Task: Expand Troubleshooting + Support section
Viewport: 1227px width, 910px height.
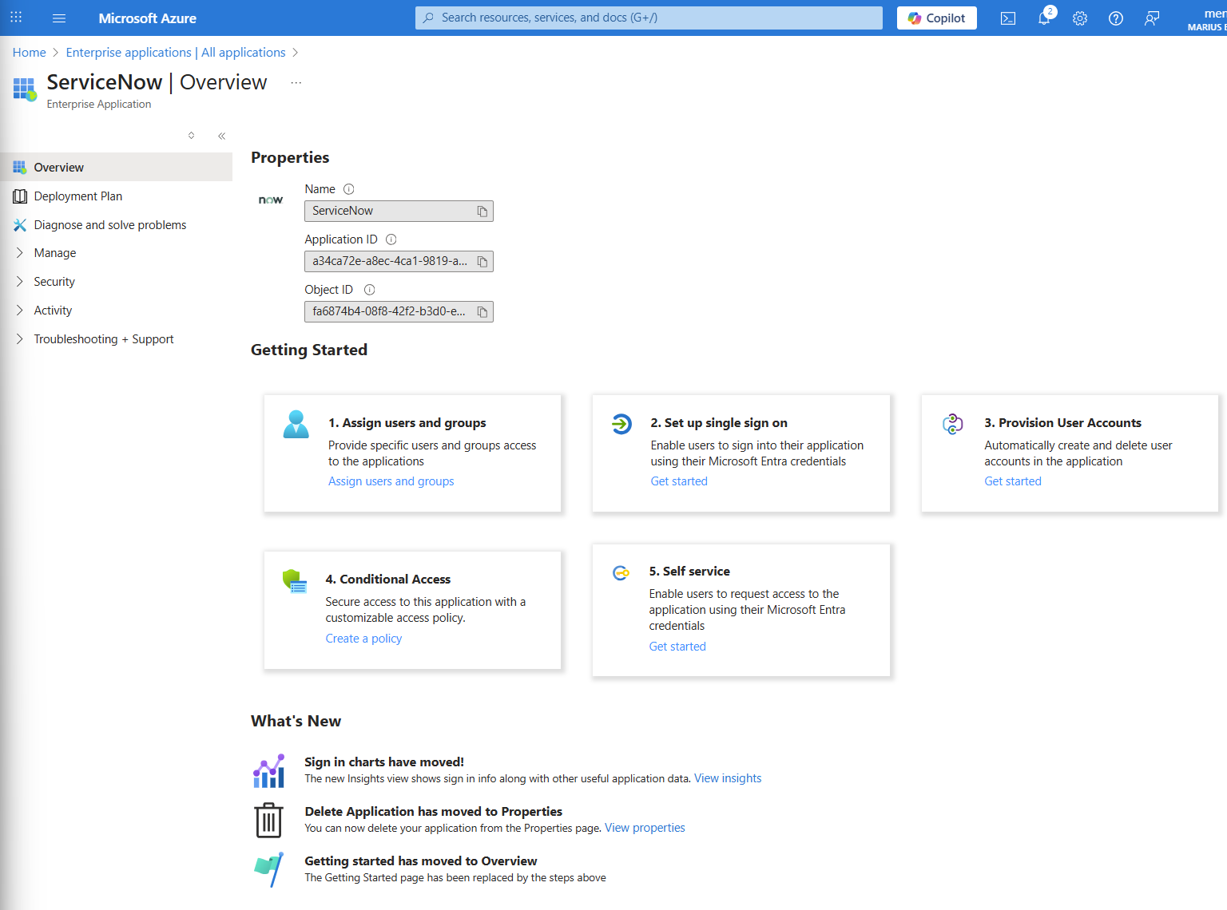Action: pos(103,339)
